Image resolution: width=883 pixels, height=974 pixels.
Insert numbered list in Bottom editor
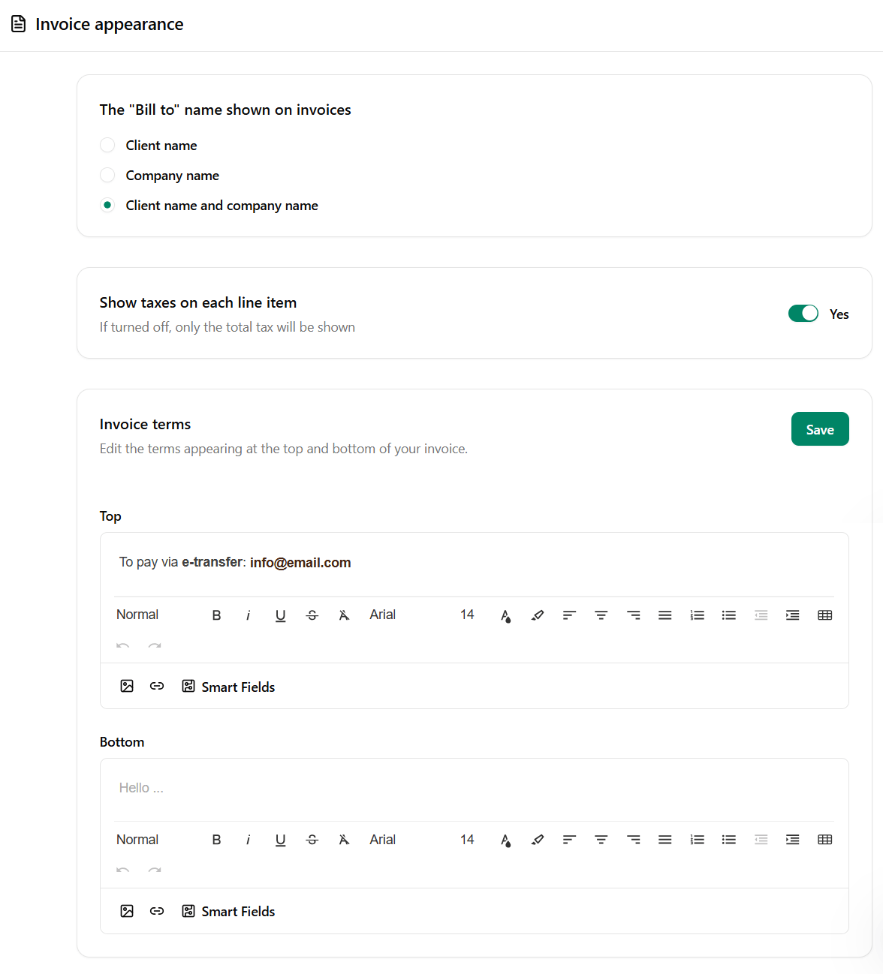(x=698, y=840)
